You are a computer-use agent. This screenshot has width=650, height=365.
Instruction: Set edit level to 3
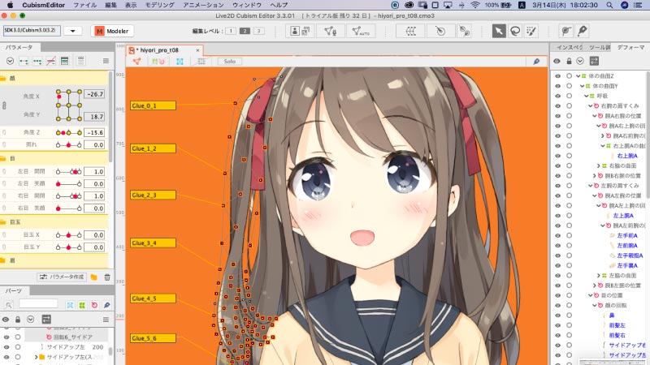pos(259,31)
